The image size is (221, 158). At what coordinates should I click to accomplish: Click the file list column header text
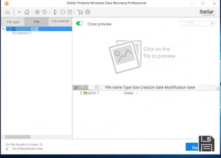coord(150,87)
